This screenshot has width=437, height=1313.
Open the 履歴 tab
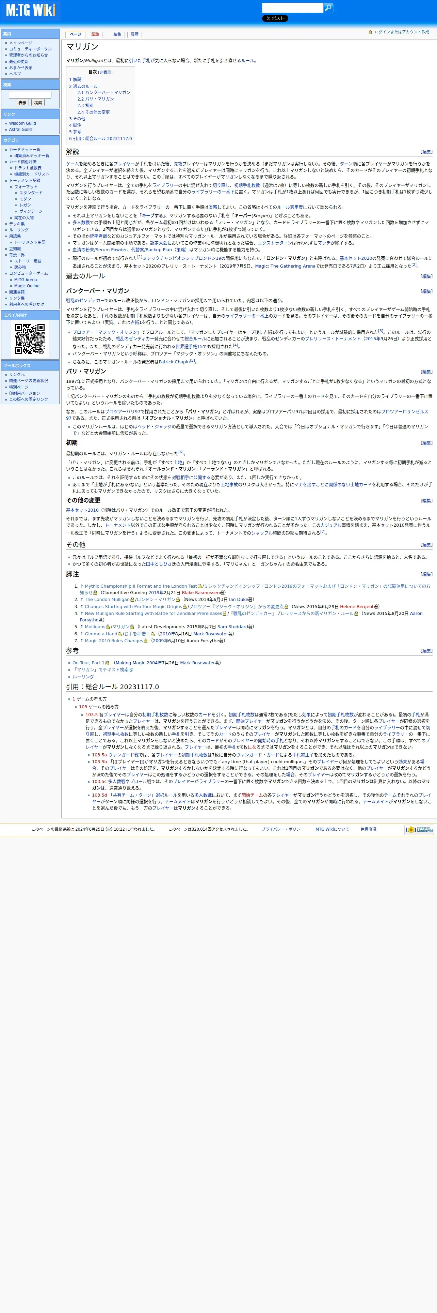(134, 34)
